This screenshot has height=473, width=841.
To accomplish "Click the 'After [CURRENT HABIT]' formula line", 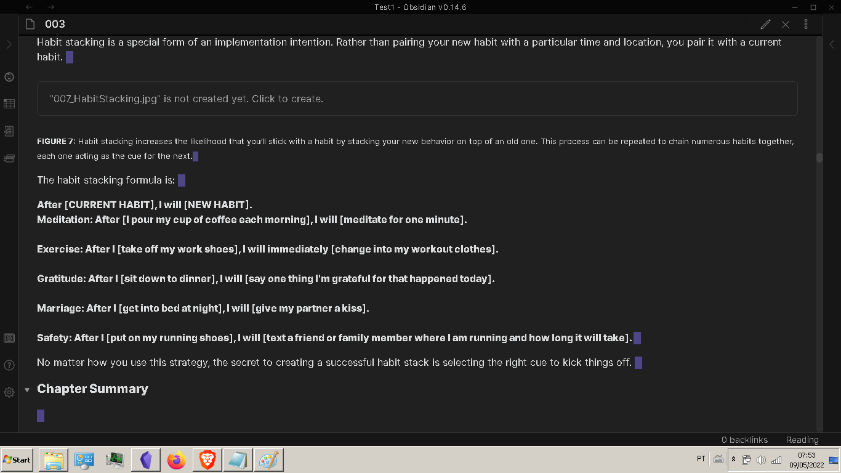I will coord(145,204).
